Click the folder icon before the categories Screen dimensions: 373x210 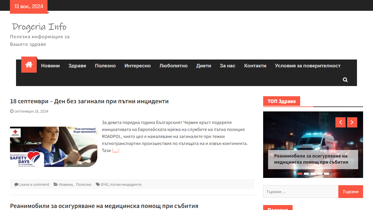point(55,184)
